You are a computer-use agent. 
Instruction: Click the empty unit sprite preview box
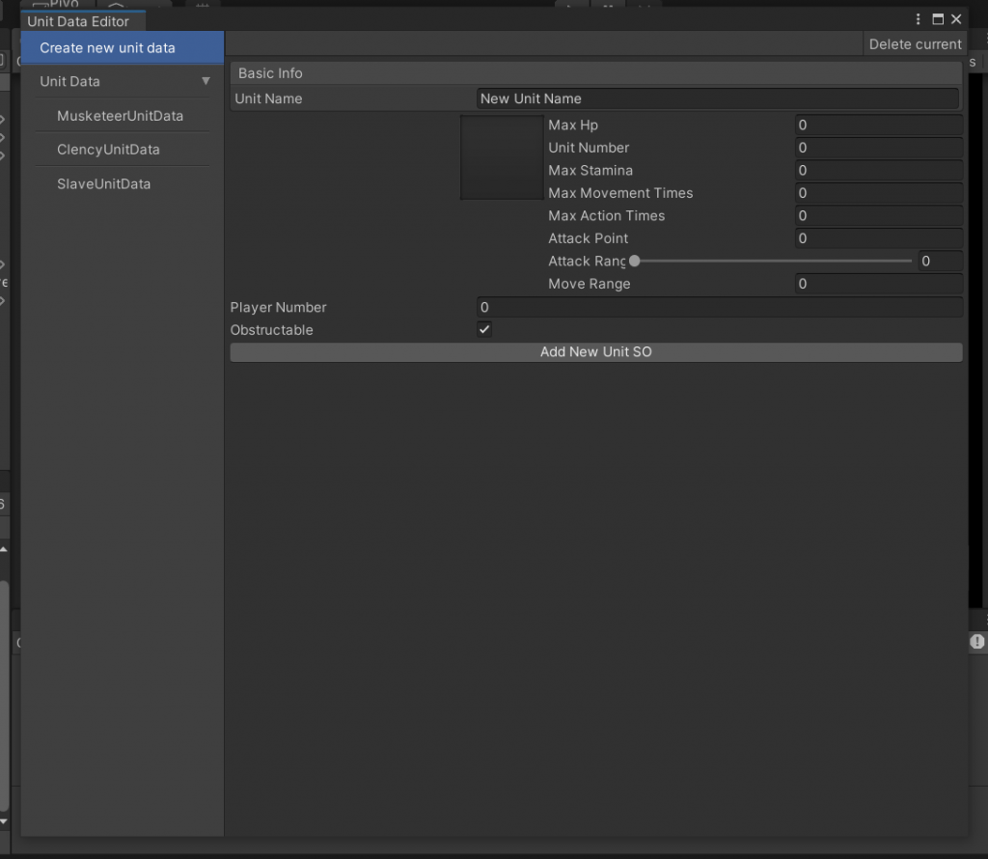[x=502, y=157]
